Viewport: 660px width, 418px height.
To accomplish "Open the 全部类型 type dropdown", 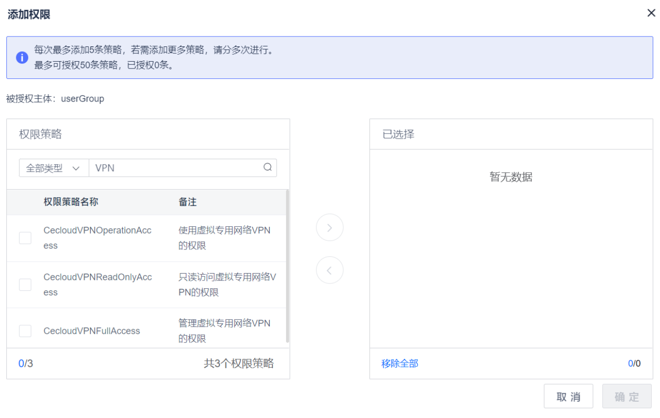I will pyautogui.click(x=54, y=168).
